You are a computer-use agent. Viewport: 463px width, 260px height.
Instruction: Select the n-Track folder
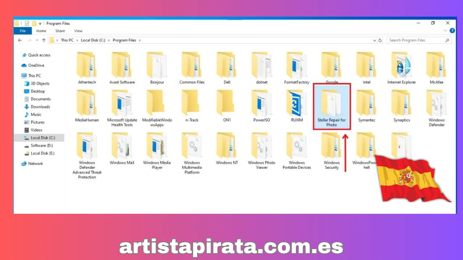(192, 107)
